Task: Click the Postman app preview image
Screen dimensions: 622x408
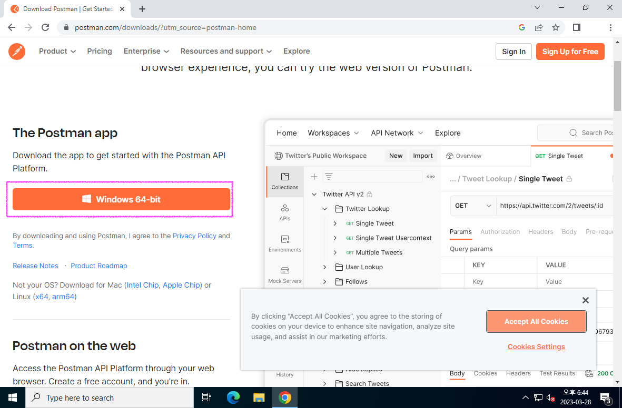Action: pyautogui.click(x=438, y=253)
